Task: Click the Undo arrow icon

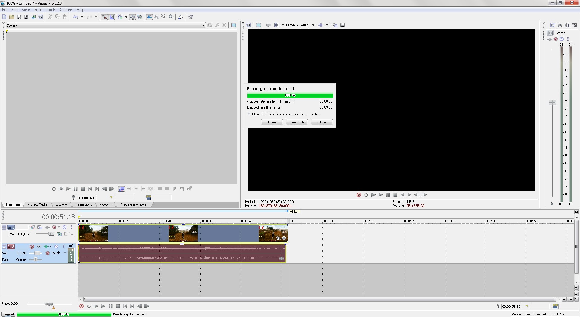Action: [76, 17]
